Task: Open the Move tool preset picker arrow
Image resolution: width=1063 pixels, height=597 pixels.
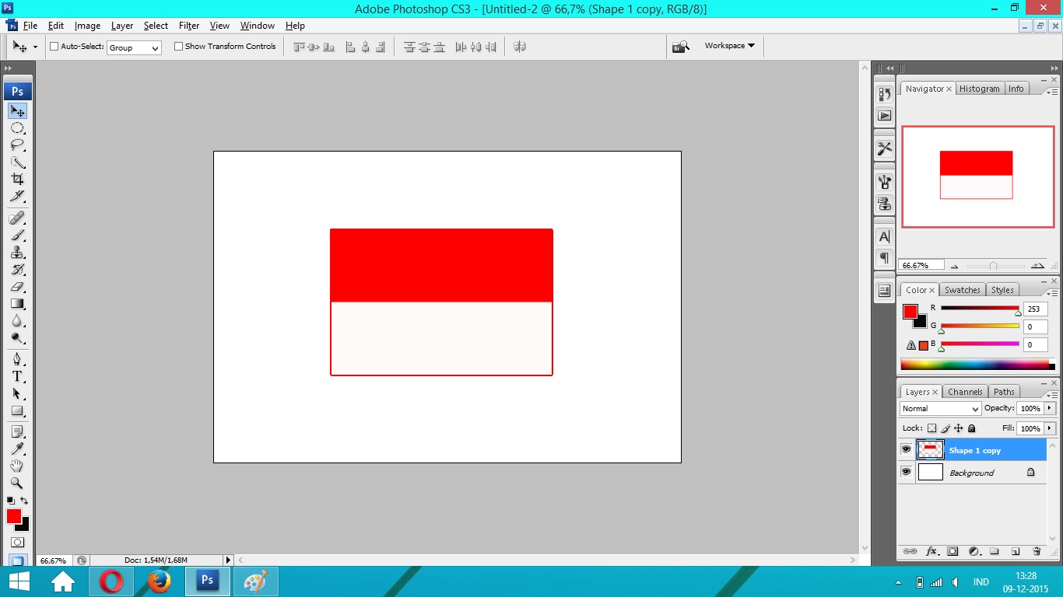Action: (x=35, y=47)
